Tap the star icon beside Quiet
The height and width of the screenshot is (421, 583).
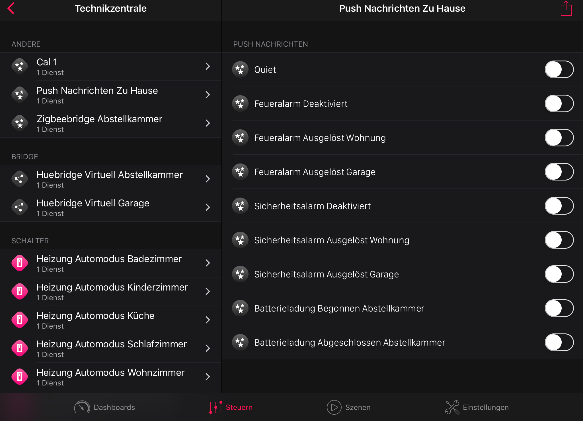[240, 70]
